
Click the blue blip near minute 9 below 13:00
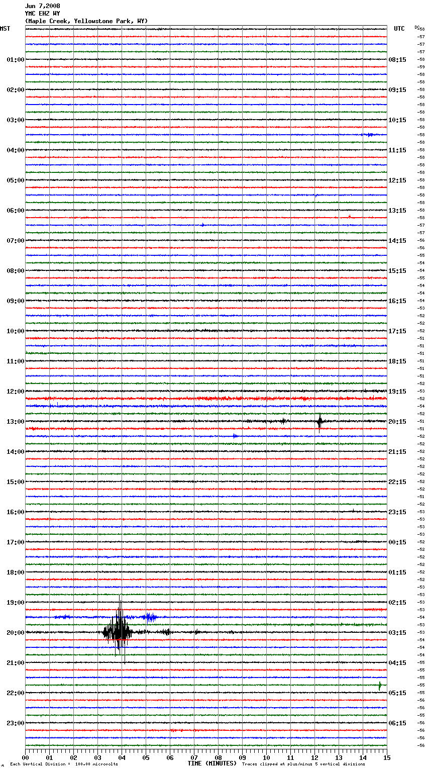coord(235,436)
